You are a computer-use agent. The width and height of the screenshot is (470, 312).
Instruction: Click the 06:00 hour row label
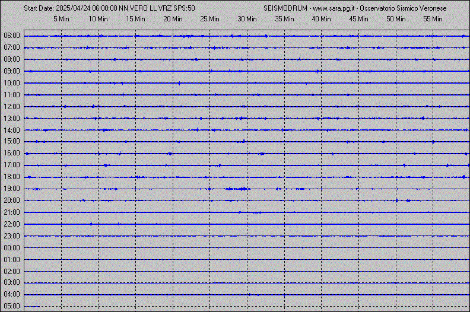[x=12, y=36]
